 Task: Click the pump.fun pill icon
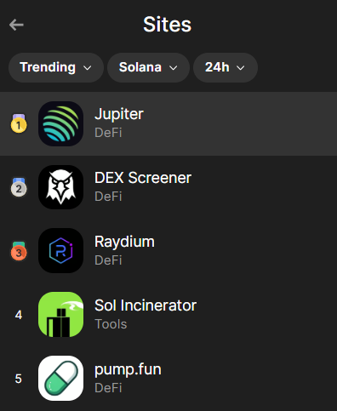(x=60, y=378)
